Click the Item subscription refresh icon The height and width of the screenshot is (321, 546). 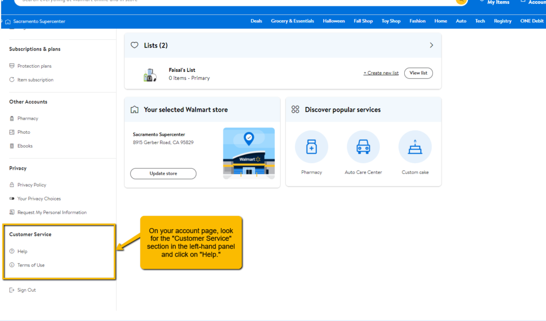pos(12,80)
